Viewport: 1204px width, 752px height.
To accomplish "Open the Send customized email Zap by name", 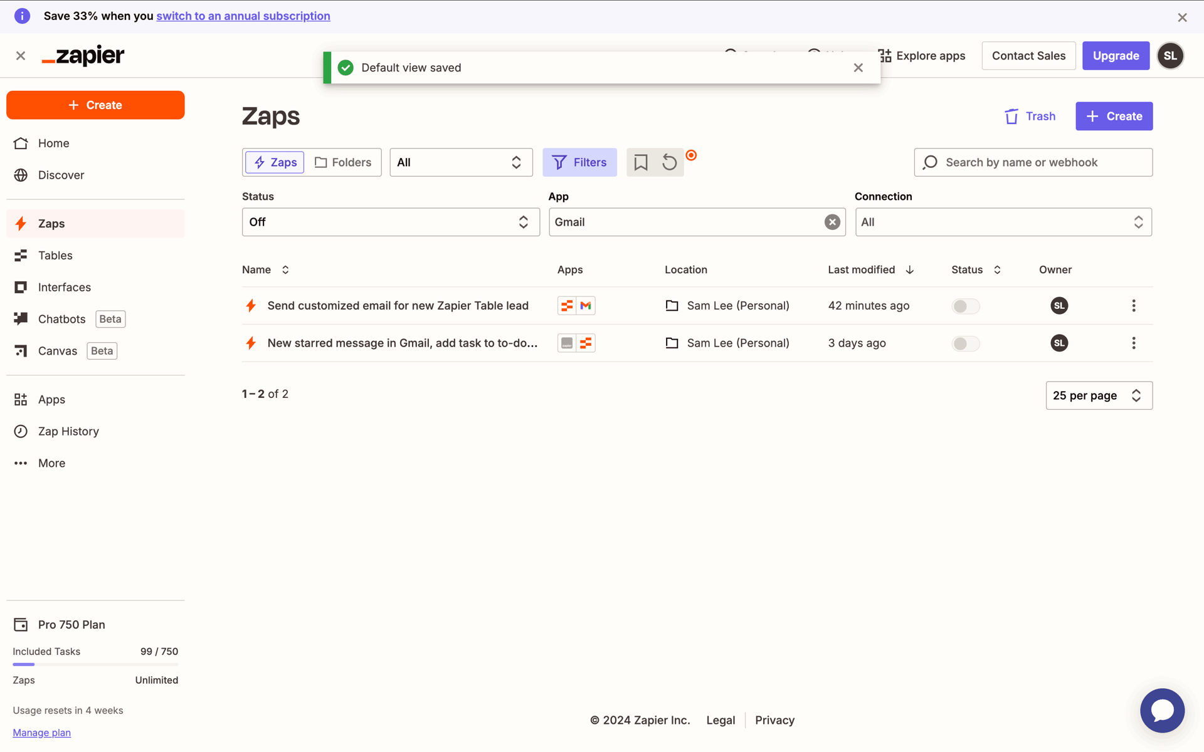I will (398, 306).
